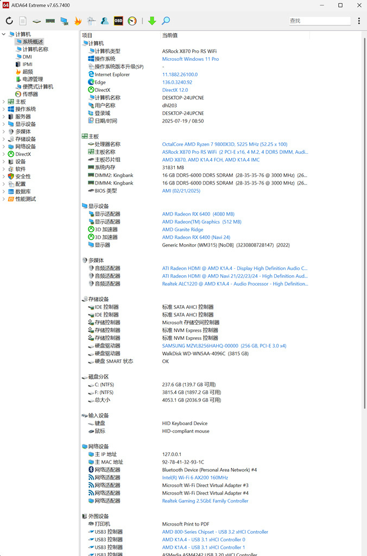This screenshot has width=367, height=556.
Task: Select 超频 in the sidebar tree
Action: [x=27, y=72]
